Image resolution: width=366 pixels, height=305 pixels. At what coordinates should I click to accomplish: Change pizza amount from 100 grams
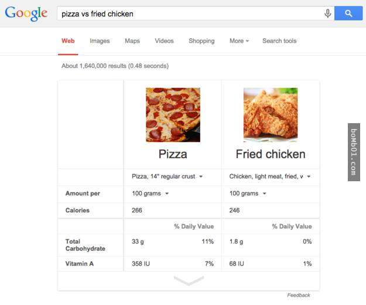150,194
